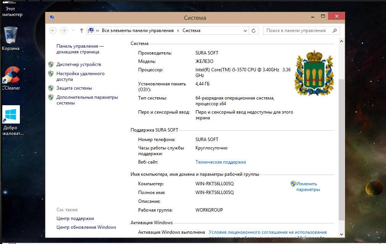Screen dimensions: 386x244
Task: Click the coat of arms OEM logo
Action: click(x=314, y=73)
